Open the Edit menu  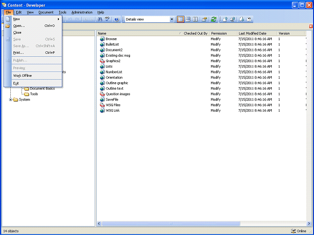click(x=19, y=12)
